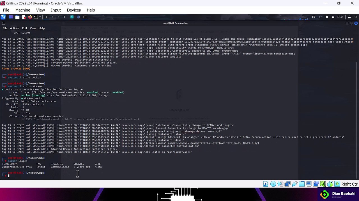Click the log out panel icon
The image size is (359, 201).
[x=356, y=17]
